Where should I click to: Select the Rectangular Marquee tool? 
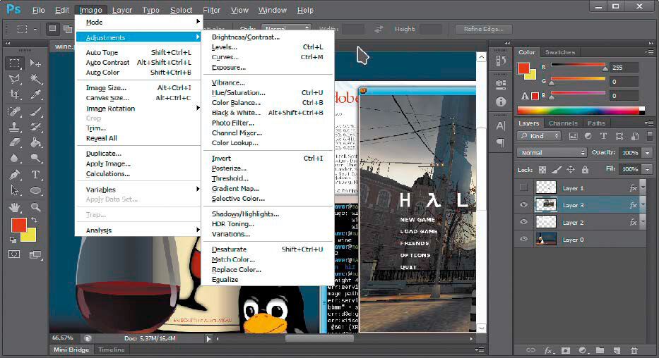(15, 63)
